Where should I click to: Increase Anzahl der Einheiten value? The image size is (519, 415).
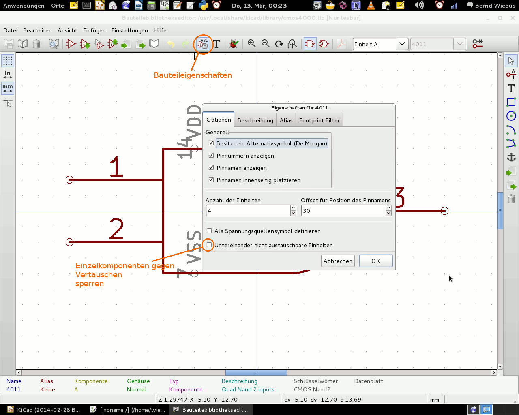pos(293,208)
